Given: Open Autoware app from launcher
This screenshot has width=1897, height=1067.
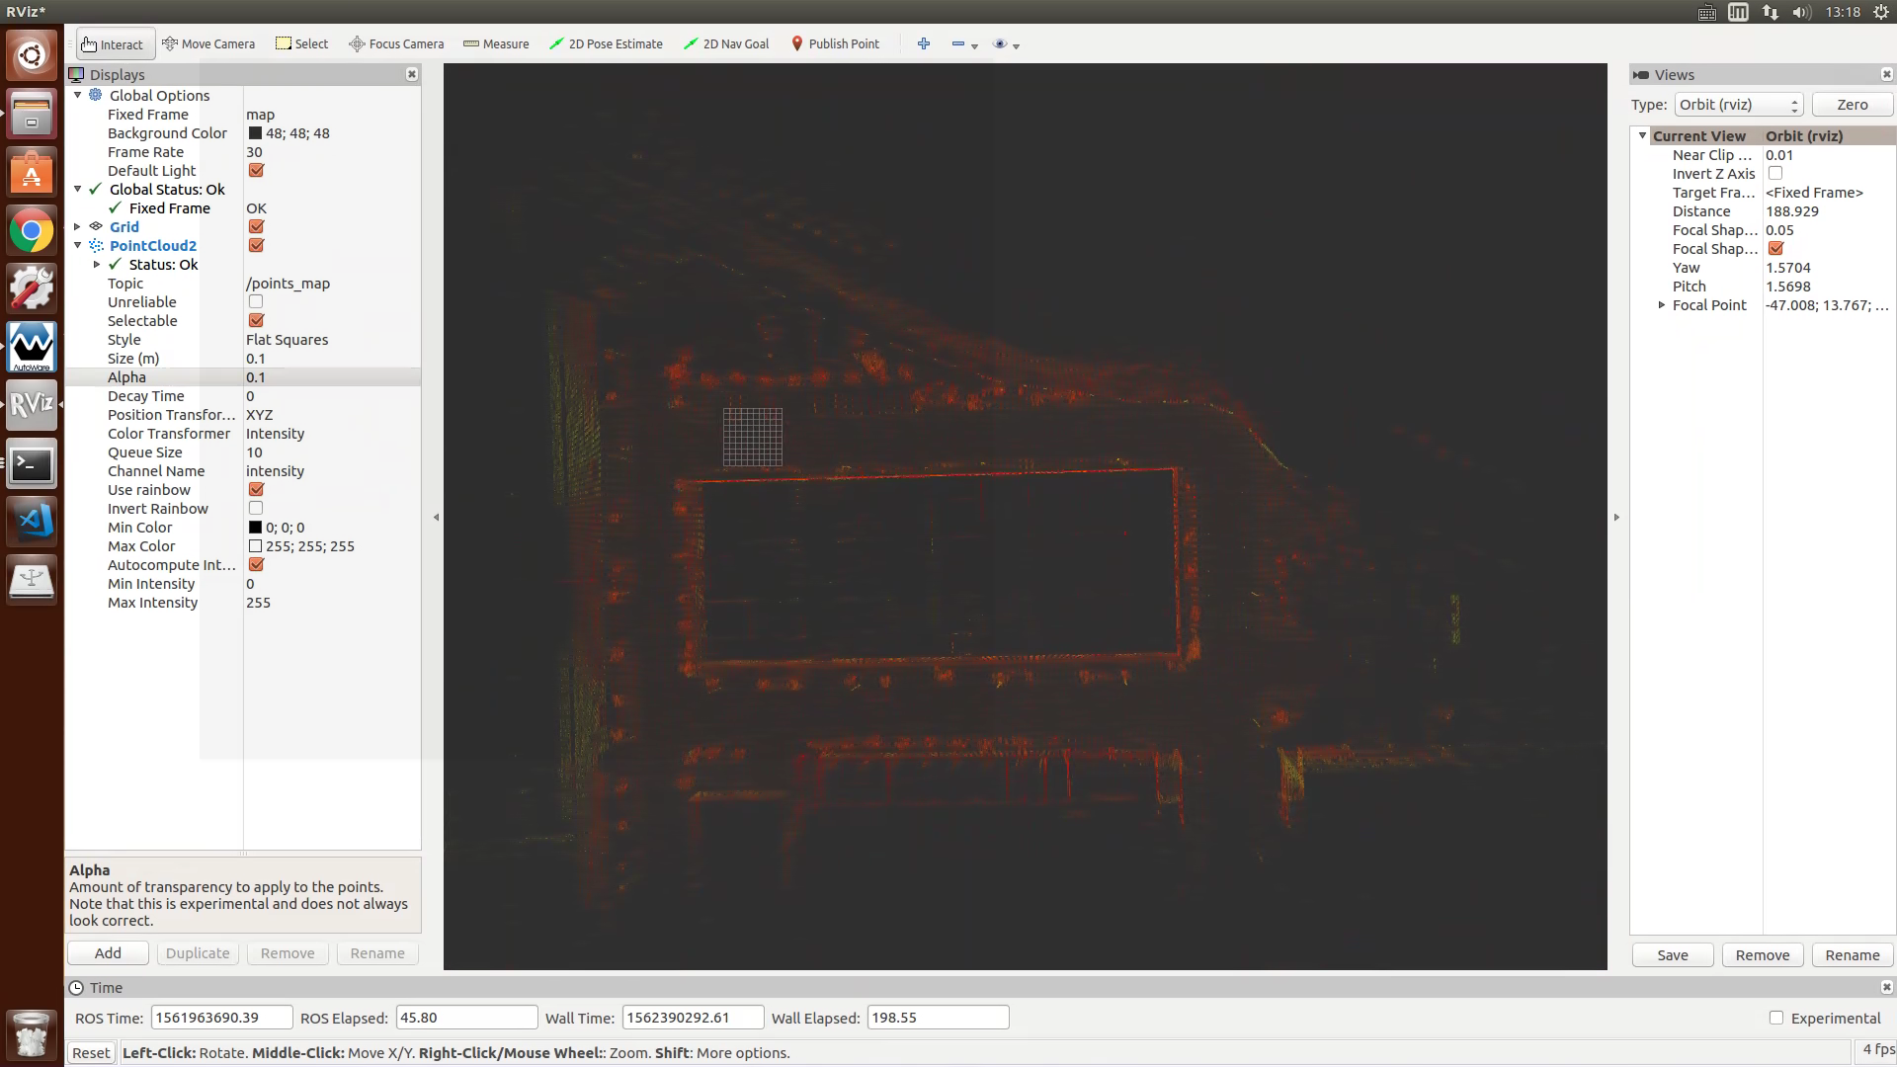Looking at the screenshot, I should [x=32, y=347].
